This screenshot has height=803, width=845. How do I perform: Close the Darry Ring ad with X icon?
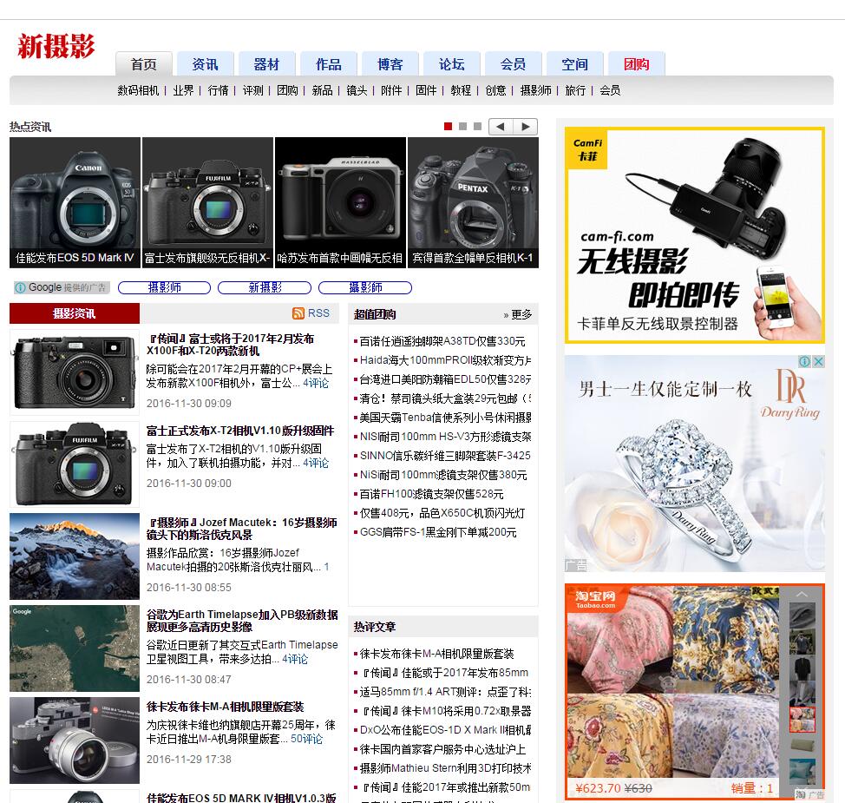[818, 361]
